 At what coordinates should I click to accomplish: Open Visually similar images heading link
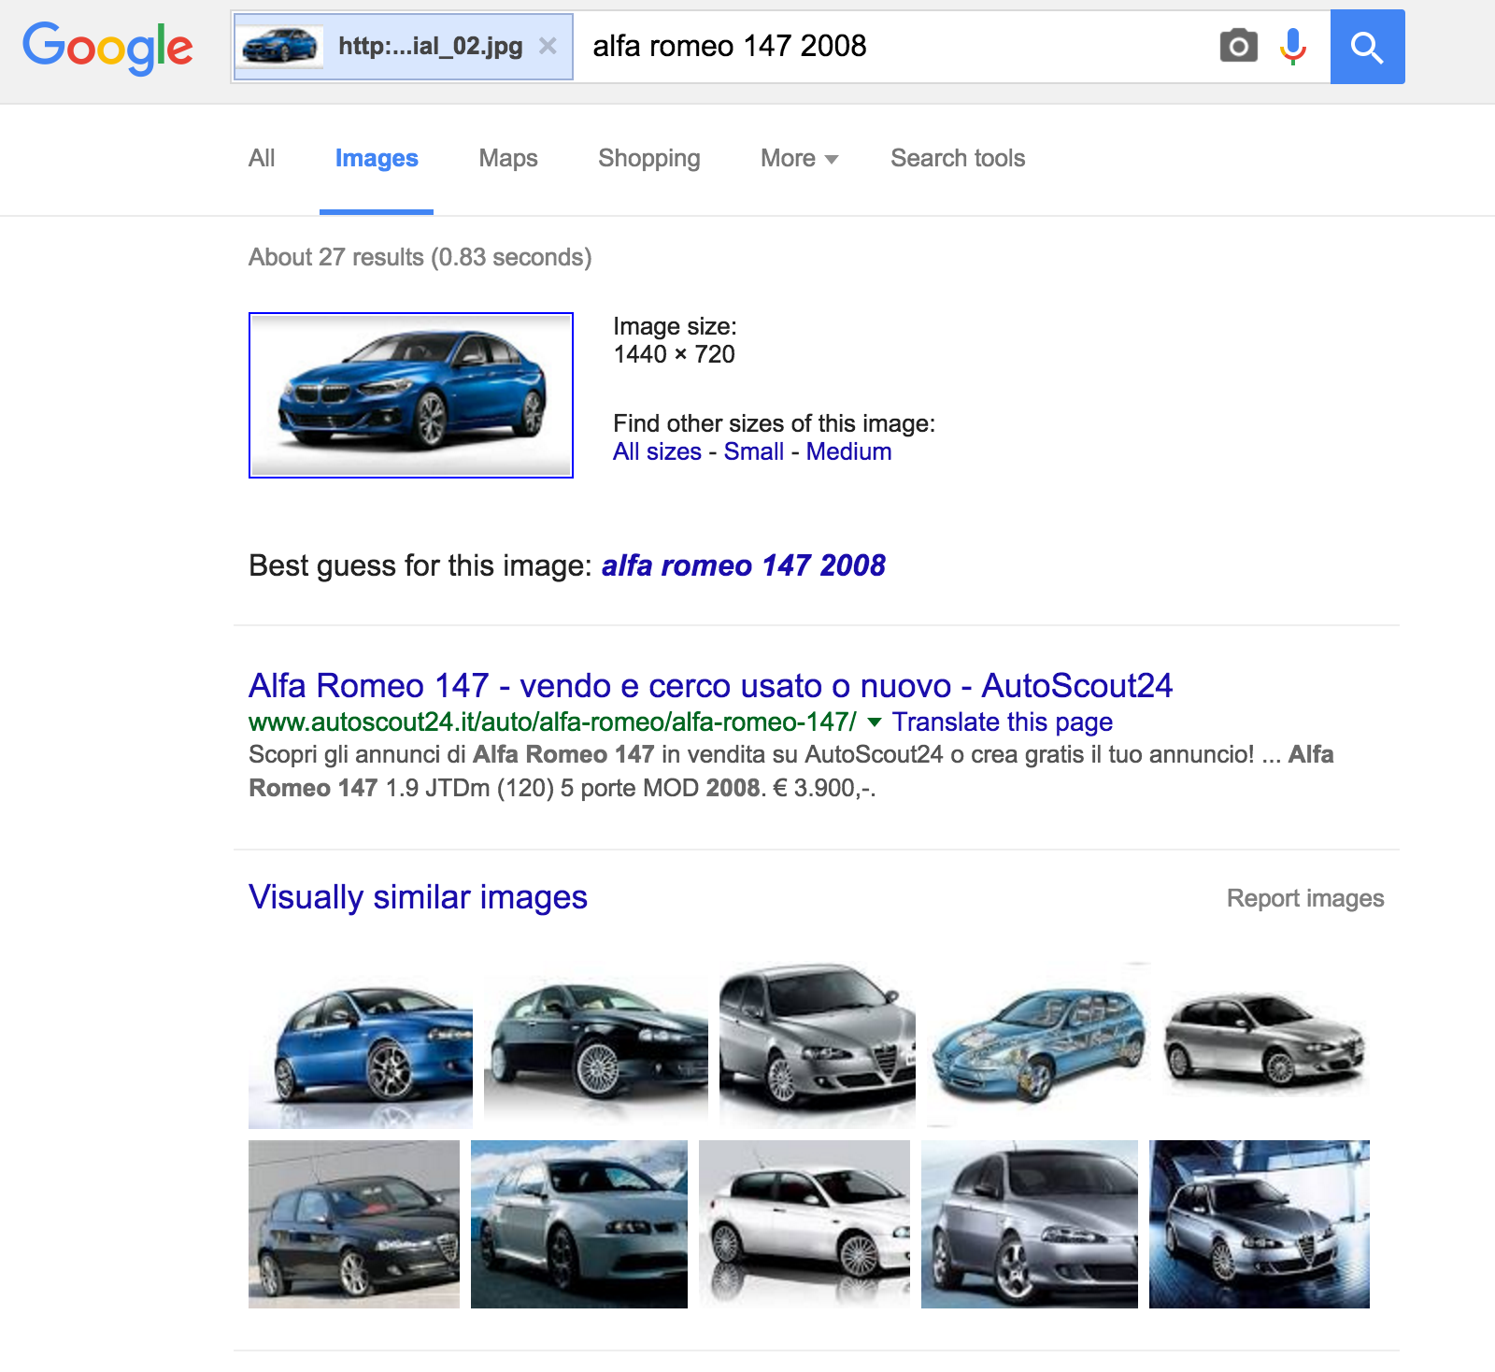coord(418,897)
